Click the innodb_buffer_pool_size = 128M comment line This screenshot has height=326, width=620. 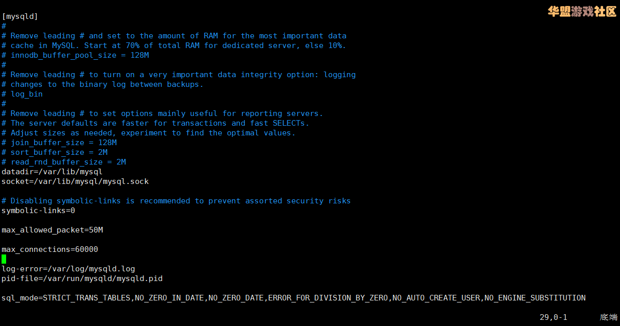tap(75, 55)
